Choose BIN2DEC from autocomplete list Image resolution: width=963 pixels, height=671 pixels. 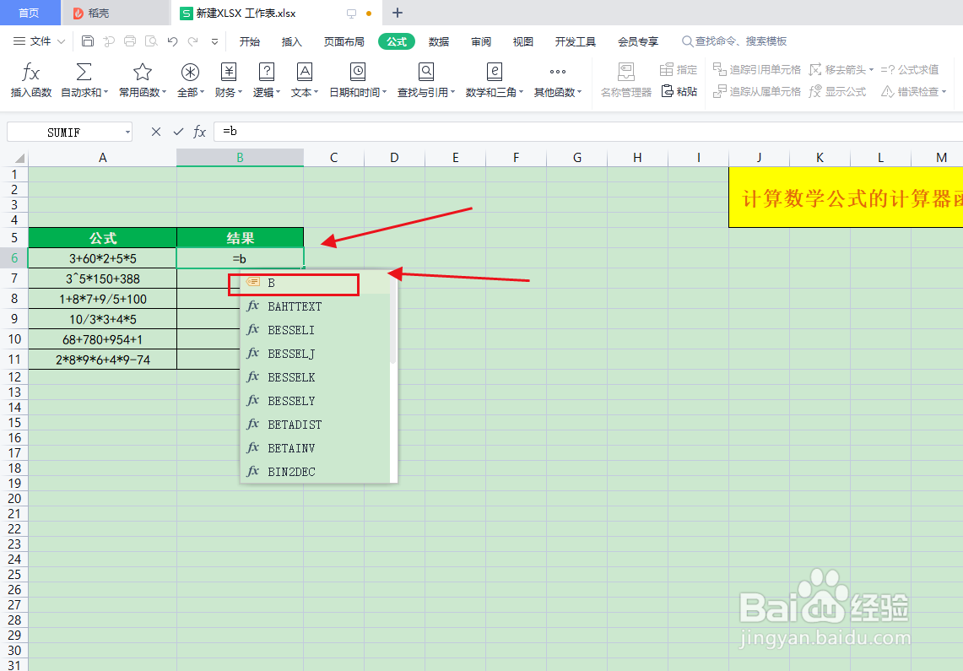(x=316, y=472)
